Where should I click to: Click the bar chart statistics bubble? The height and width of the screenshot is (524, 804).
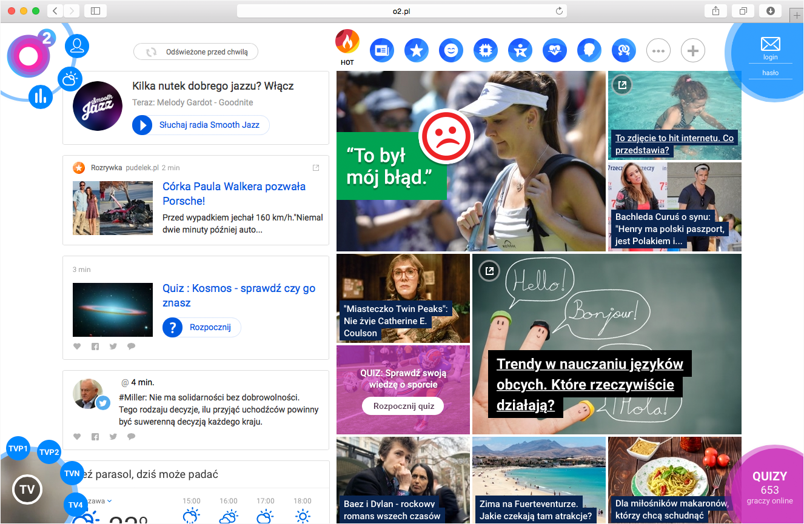[41, 97]
